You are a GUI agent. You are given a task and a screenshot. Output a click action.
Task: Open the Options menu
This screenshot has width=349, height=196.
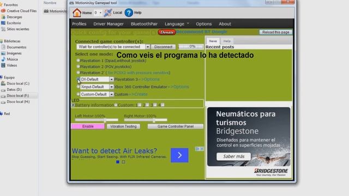point(203,24)
